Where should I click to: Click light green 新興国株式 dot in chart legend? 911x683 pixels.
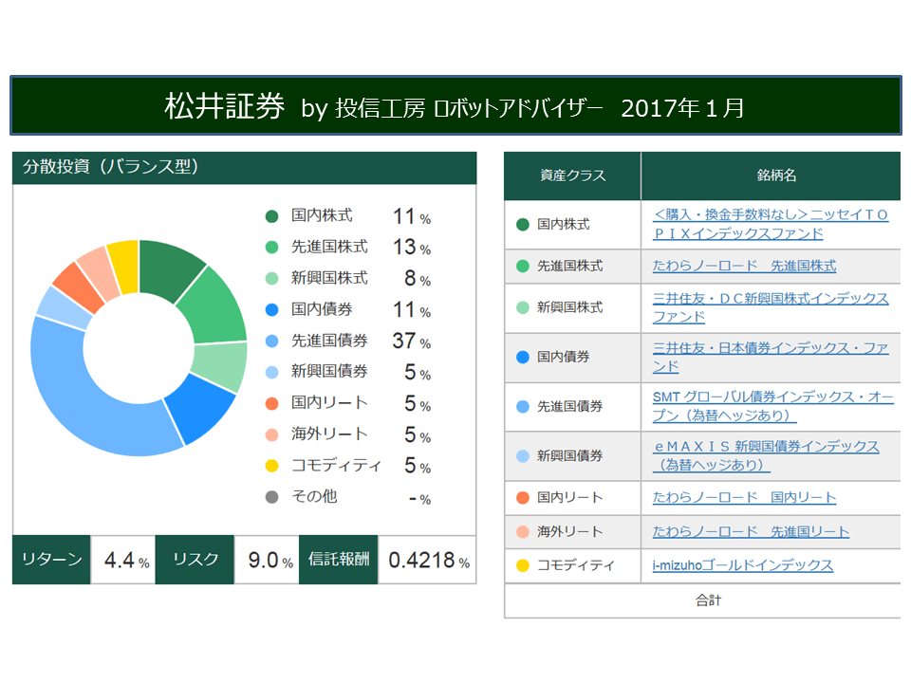pos(271,279)
